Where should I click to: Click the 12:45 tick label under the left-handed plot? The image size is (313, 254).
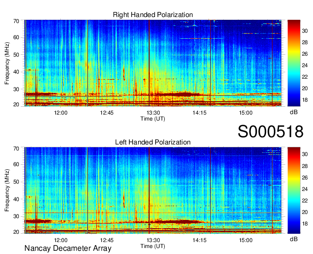tap(107, 240)
